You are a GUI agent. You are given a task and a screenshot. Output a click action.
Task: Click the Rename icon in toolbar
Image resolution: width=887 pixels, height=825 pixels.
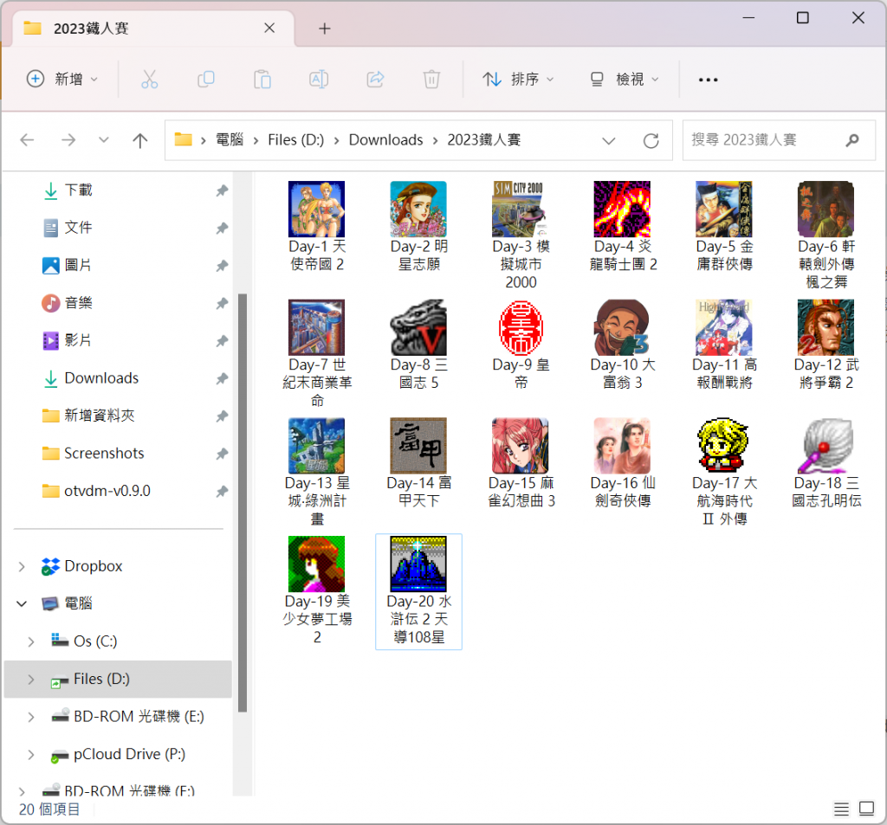click(319, 79)
